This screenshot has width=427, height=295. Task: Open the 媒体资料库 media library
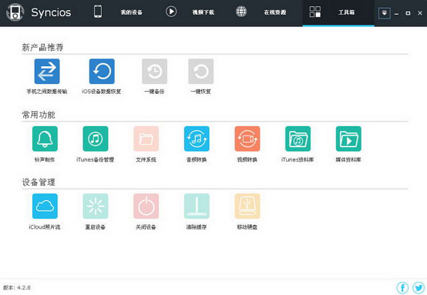348,139
